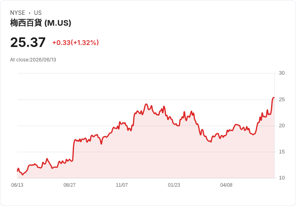Click the chart's latest price endpoint
This screenshot has height=206, width=296.
(x=274, y=98)
